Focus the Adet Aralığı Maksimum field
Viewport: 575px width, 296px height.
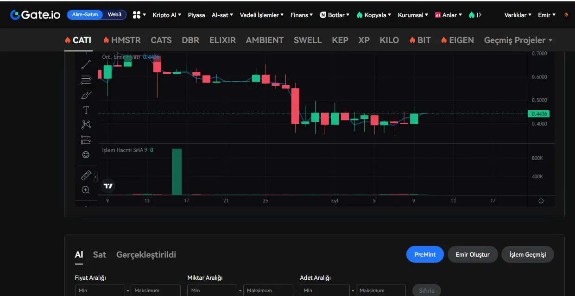381,290
